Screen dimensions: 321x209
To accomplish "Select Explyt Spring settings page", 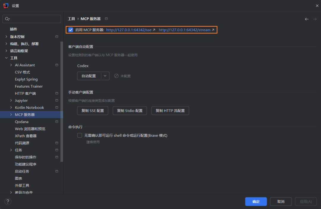I will pos(26,79).
